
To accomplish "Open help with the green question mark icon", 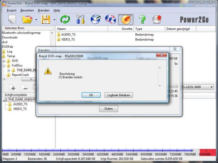I will pos(142,19).
